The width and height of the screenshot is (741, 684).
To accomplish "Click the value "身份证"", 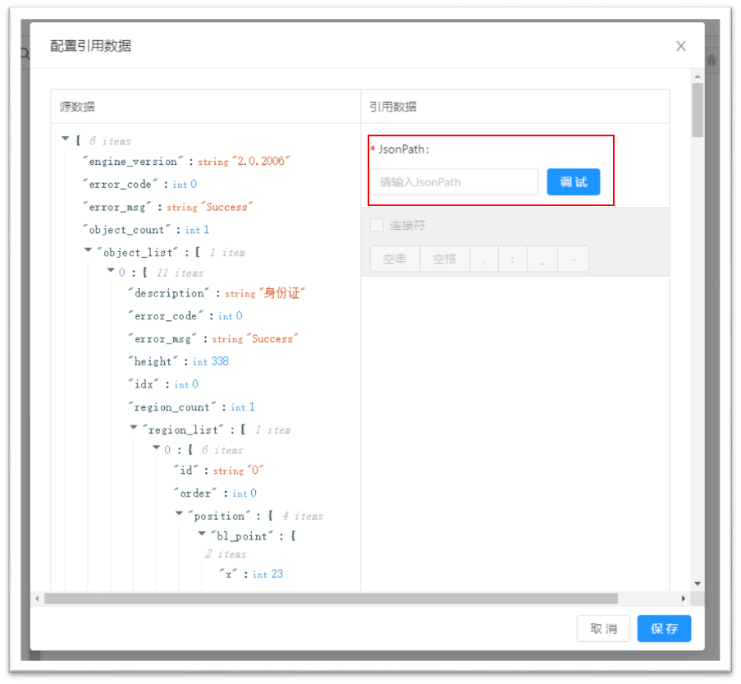I will pos(281,293).
